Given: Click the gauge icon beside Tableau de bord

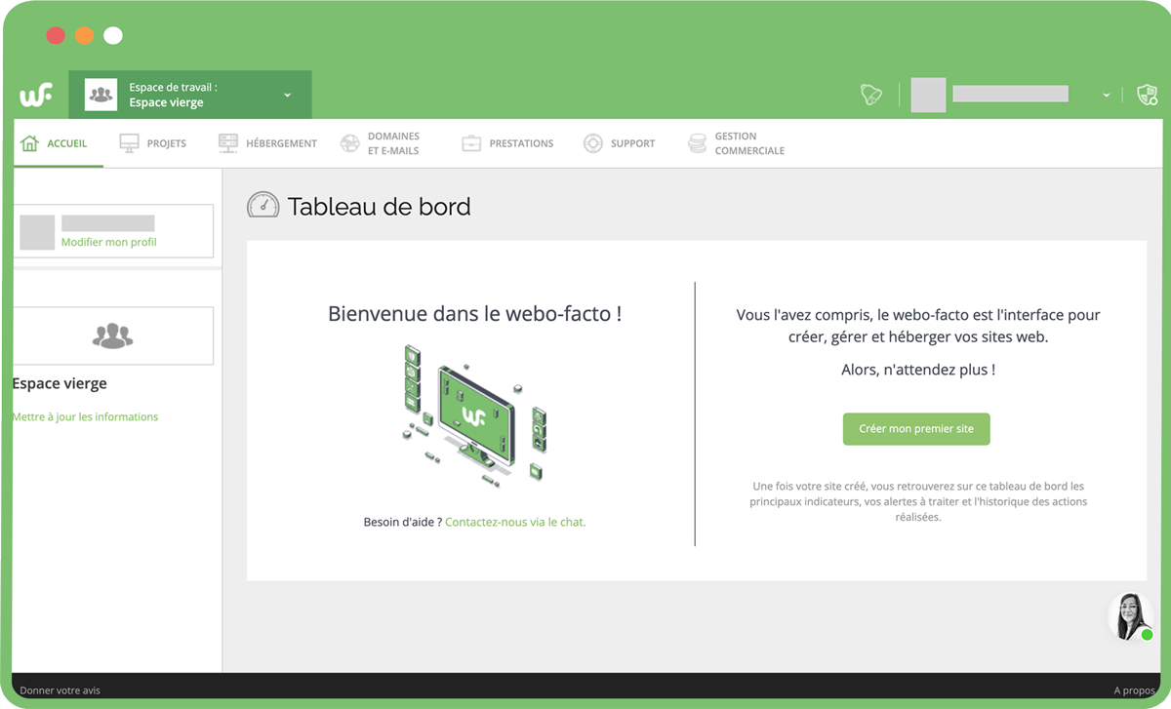Looking at the screenshot, I should pyautogui.click(x=263, y=205).
